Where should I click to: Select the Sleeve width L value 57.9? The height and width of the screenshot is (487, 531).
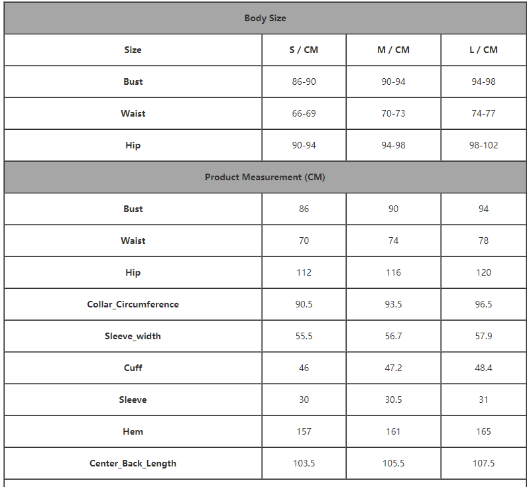(483, 336)
